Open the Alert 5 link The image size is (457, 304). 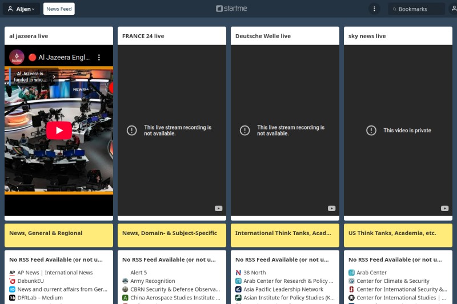point(138,273)
